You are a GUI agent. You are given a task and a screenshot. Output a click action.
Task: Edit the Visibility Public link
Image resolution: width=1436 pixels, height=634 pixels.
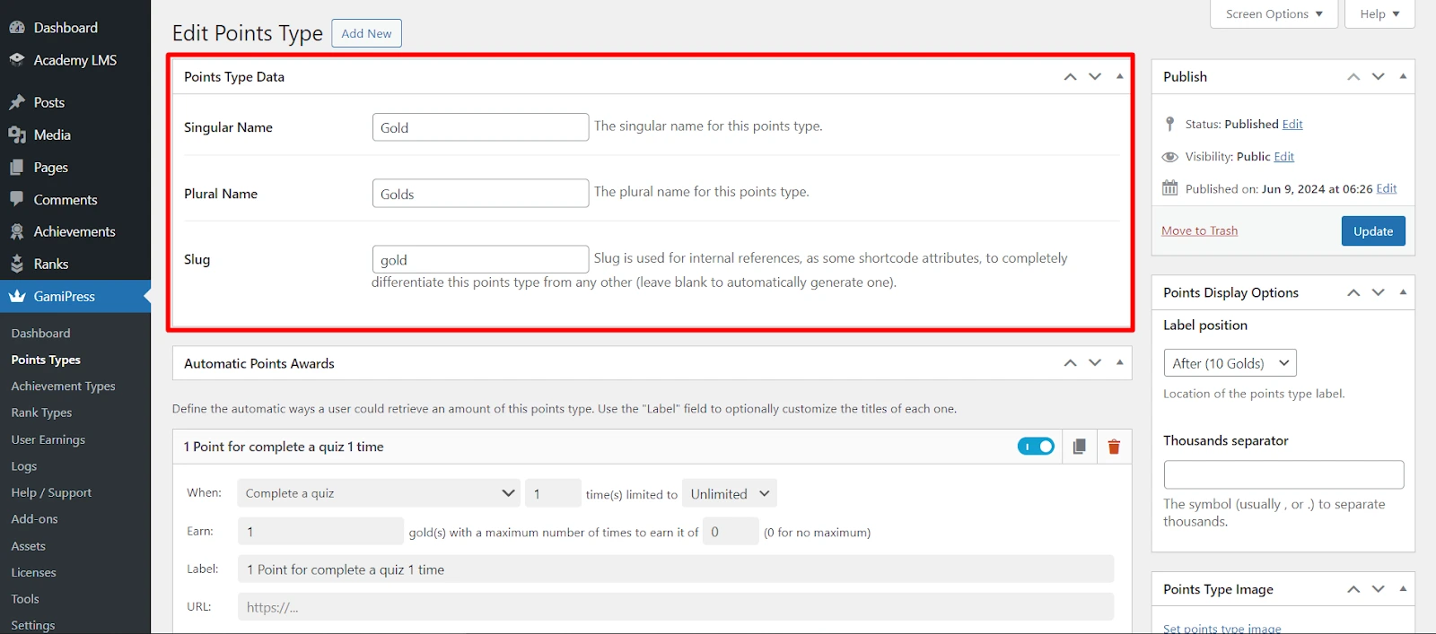click(x=1284, y=157)
